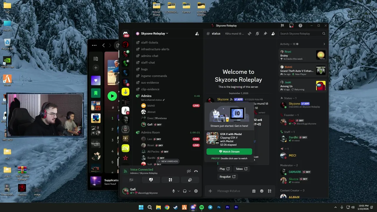This screenshot has width=377, height=212.
Task: Click the Among Us activity card
Action: [303, 86]
